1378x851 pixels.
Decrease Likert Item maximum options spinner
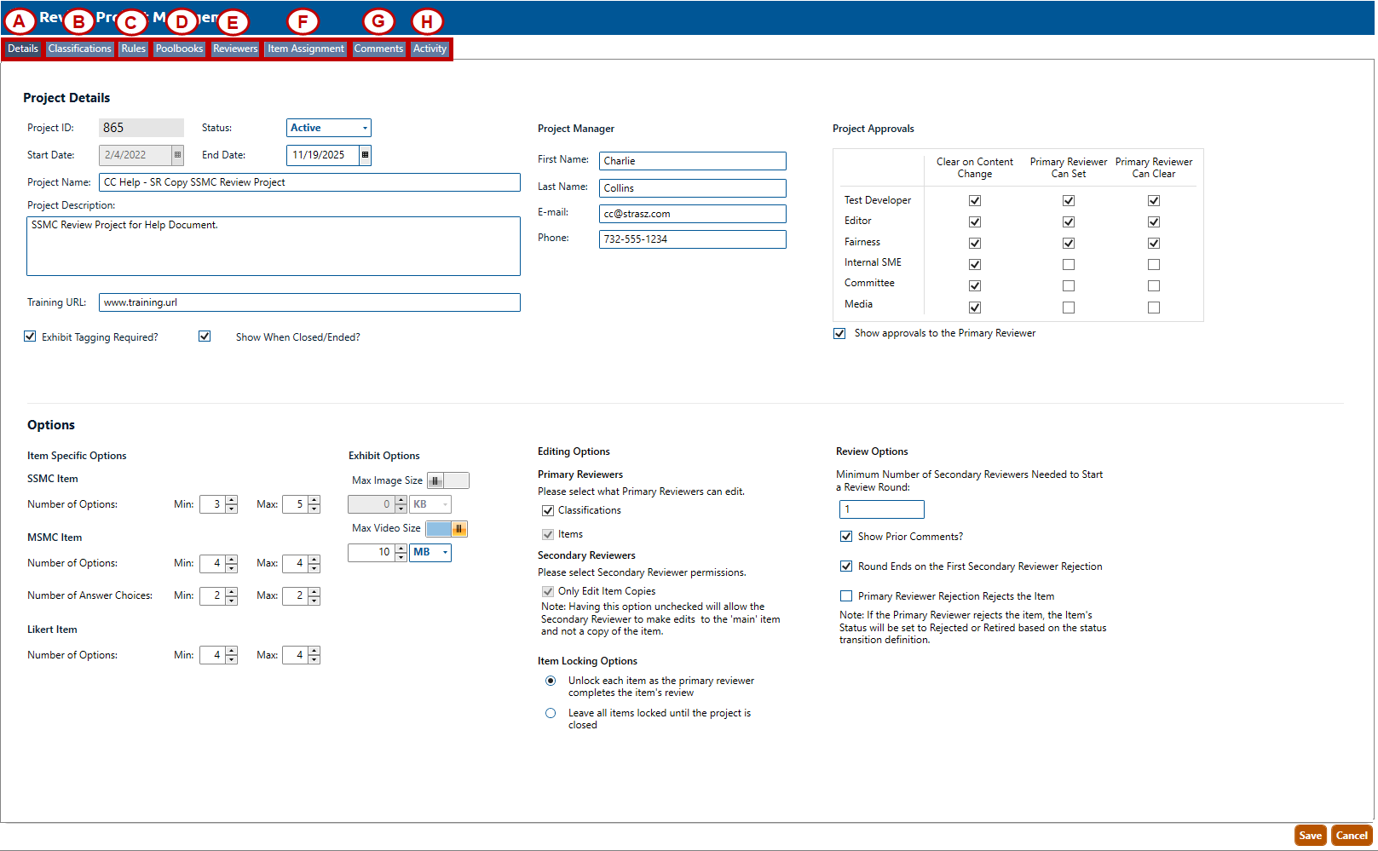(314, 659)
